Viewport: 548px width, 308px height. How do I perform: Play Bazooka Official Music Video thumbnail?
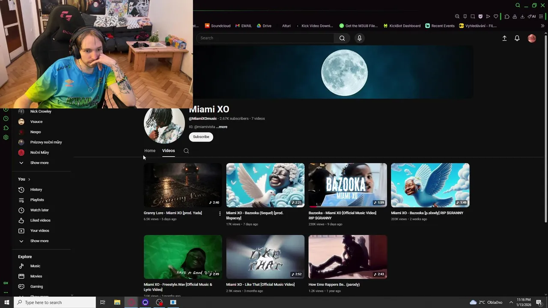(x=348, y=185)
